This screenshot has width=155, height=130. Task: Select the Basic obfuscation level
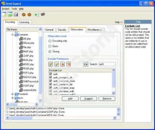click(50, 46)
